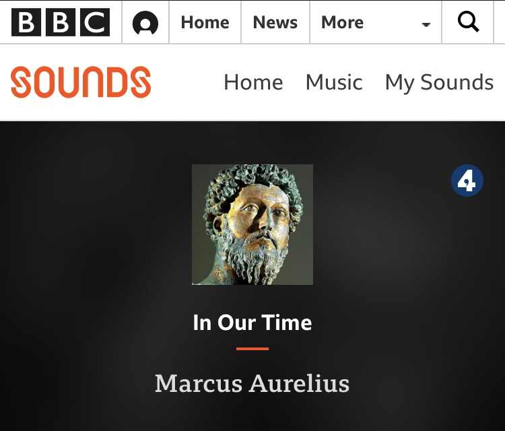The image size is (505, 431).
Task: Click the search magnifier icon
Action: point(468,22)
